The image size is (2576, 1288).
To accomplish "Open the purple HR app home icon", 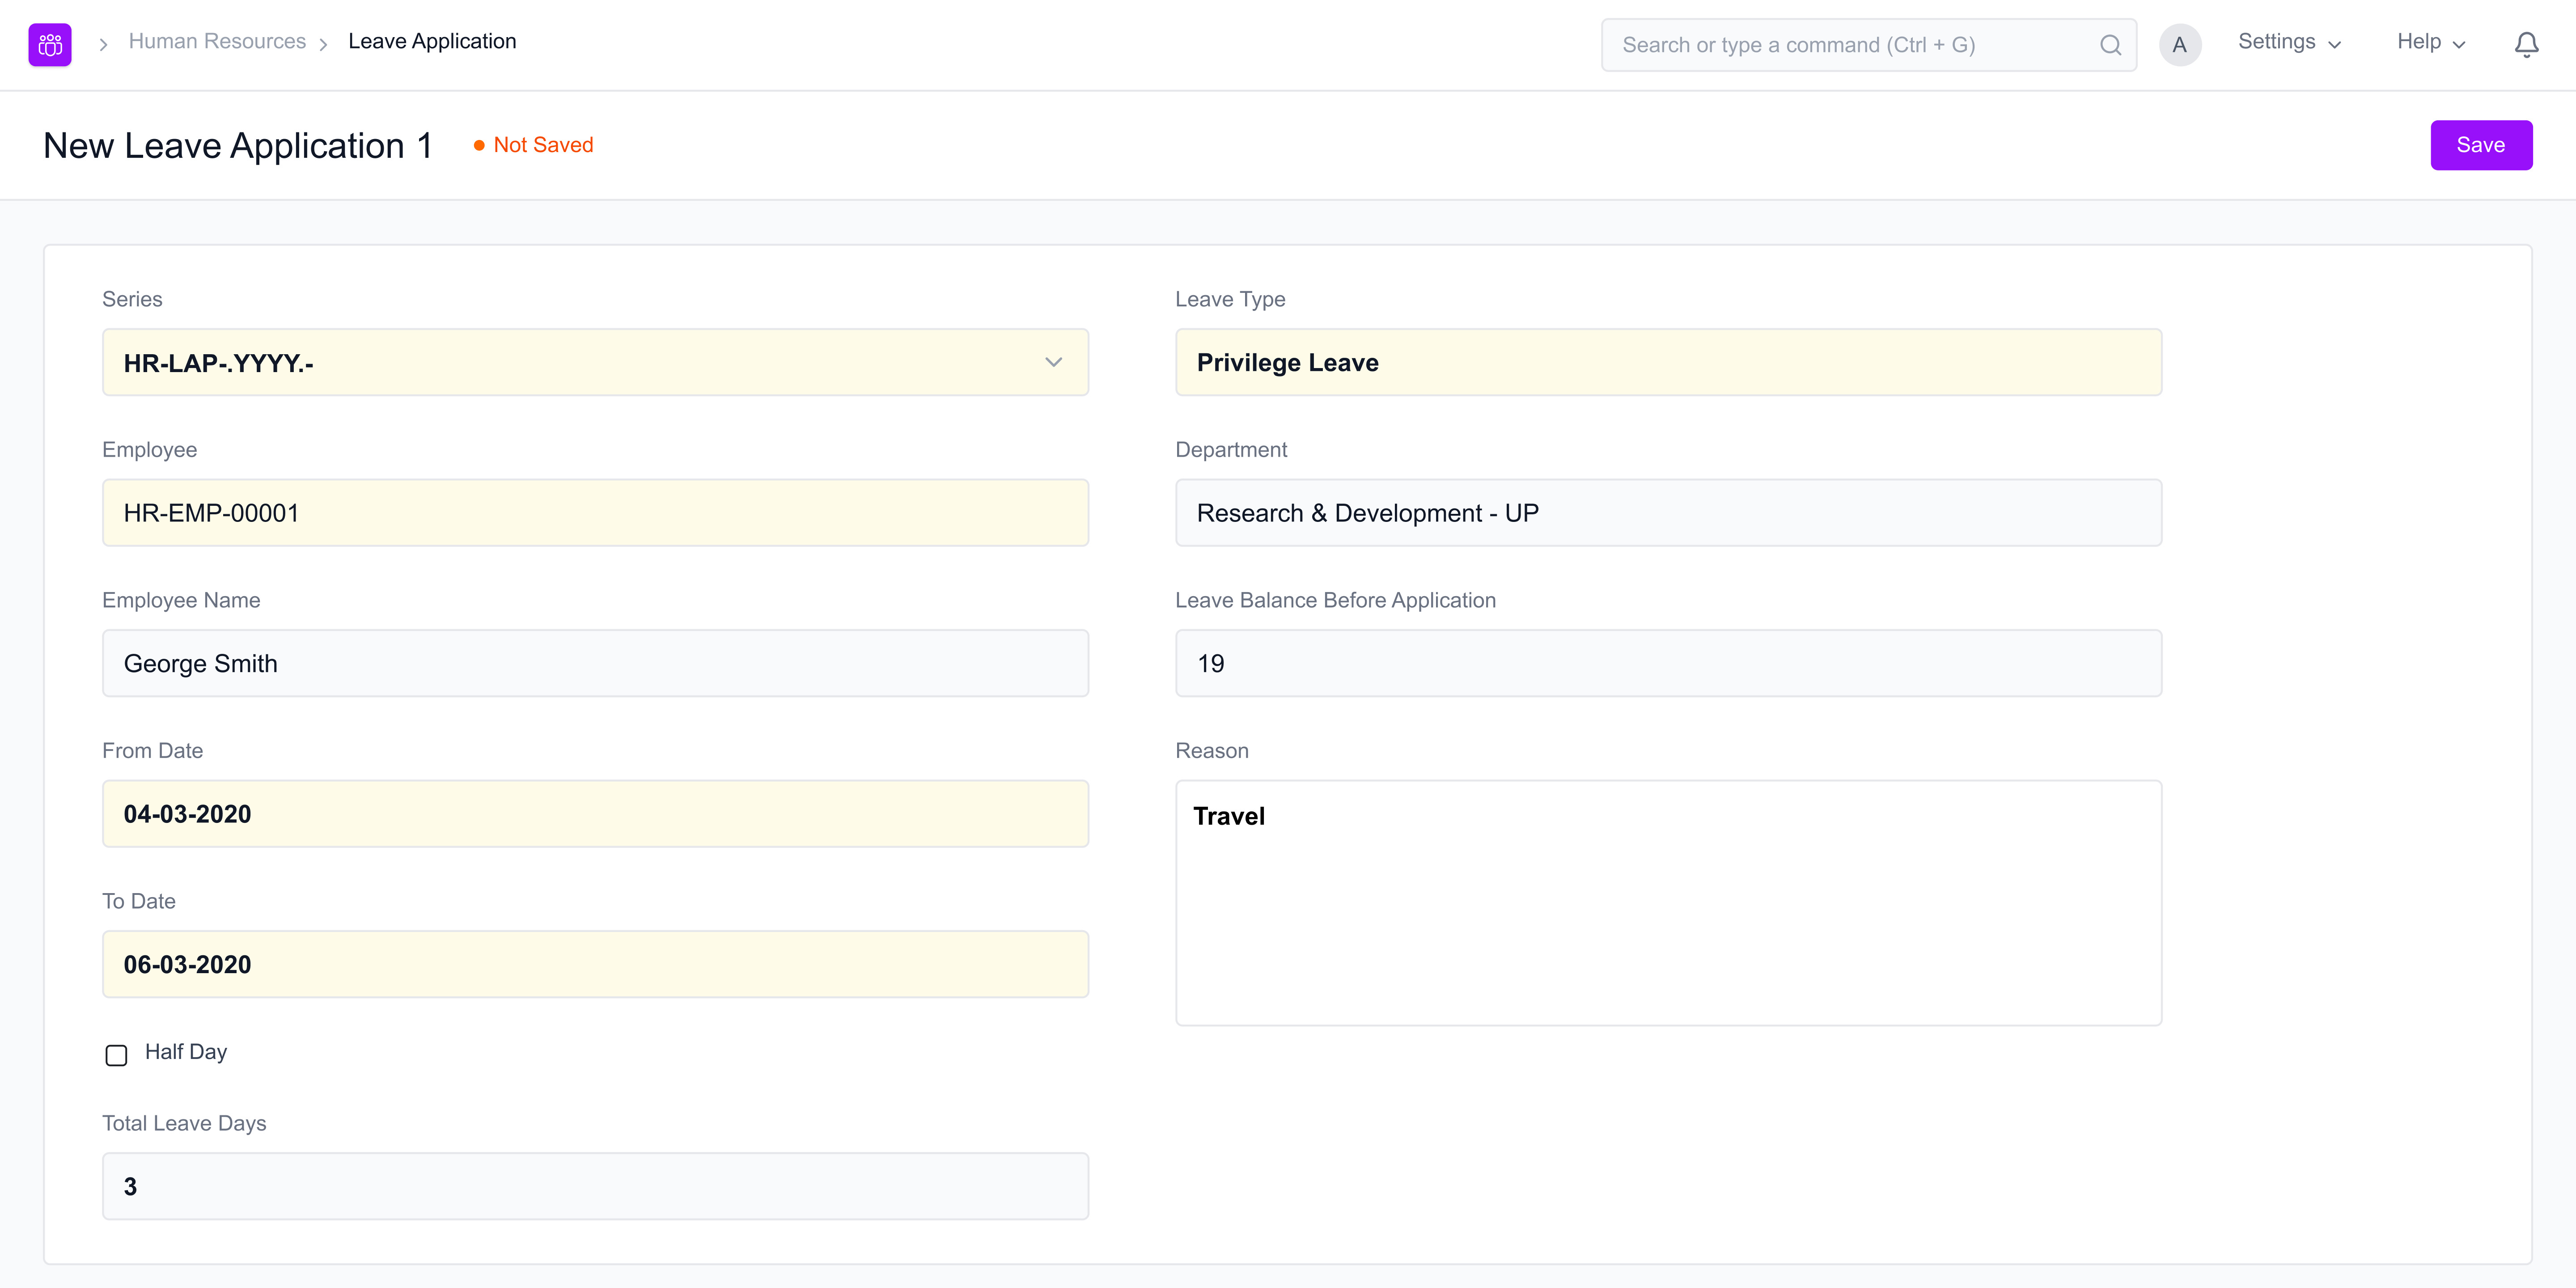I will 50,45.
